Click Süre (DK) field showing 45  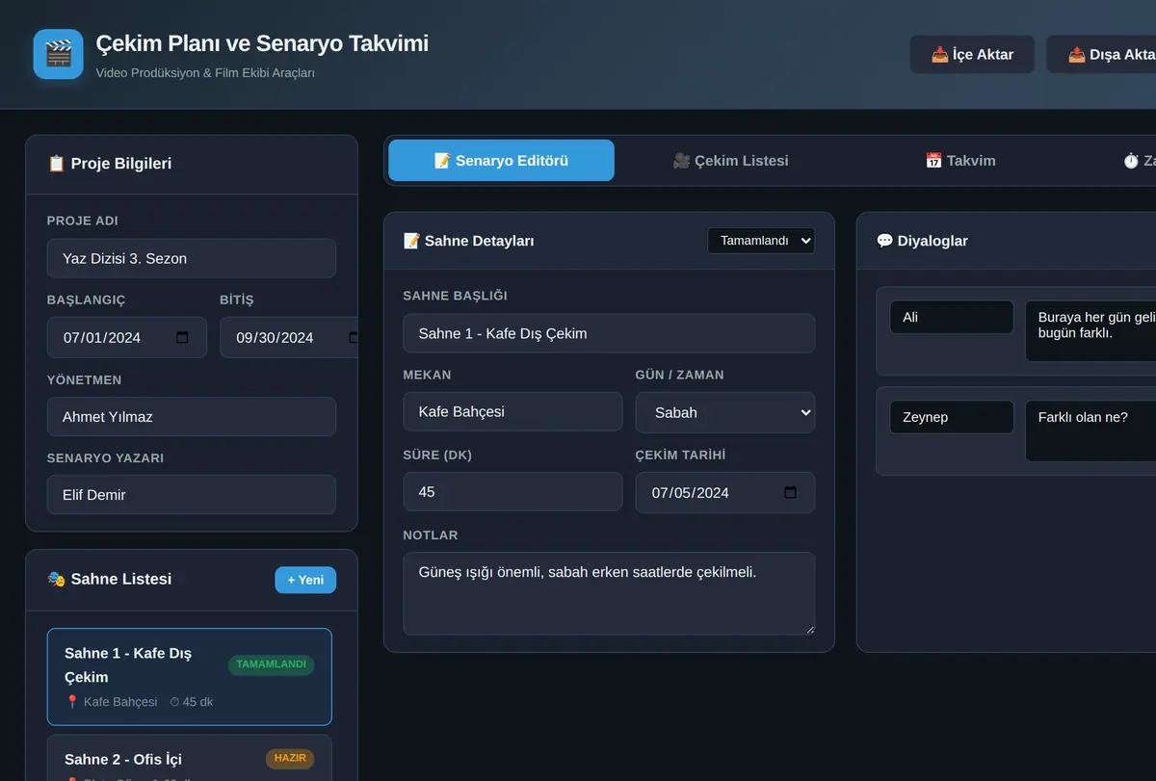[512, 492]
